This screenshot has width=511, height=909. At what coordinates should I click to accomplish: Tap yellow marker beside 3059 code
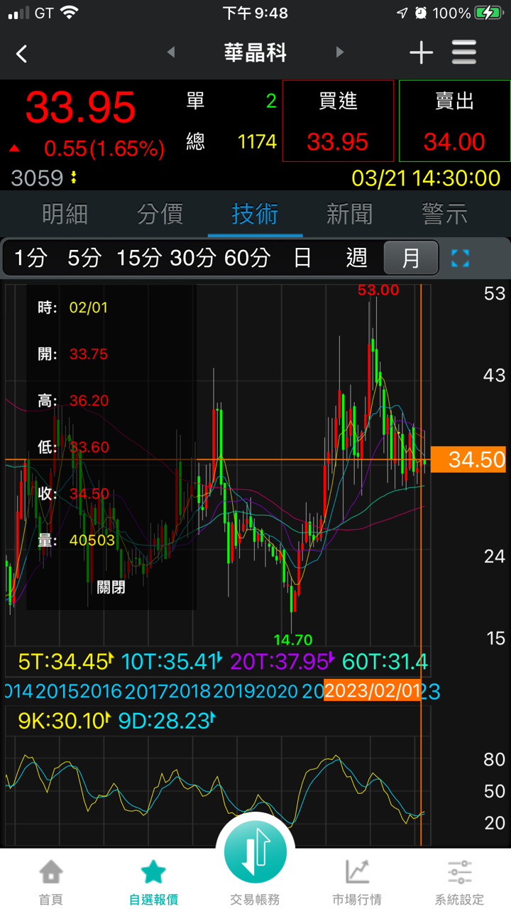click(x=74, y=178)
